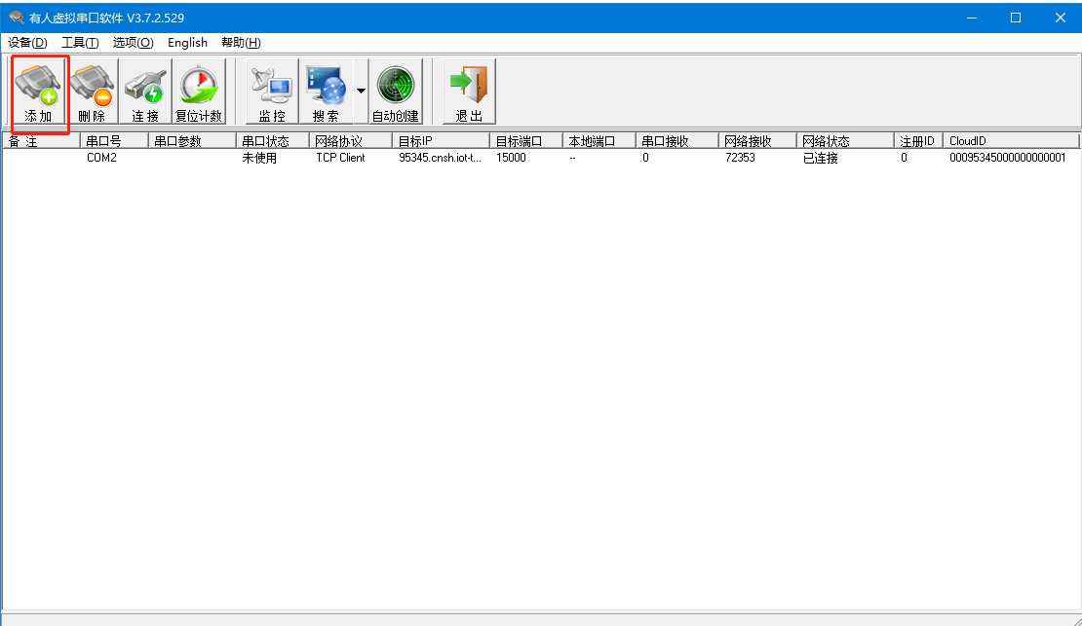The width and height of the screenshot is (1082, 626).
Task: Expand the dropdown arrow beside 搜索
Action: [361, 91]
